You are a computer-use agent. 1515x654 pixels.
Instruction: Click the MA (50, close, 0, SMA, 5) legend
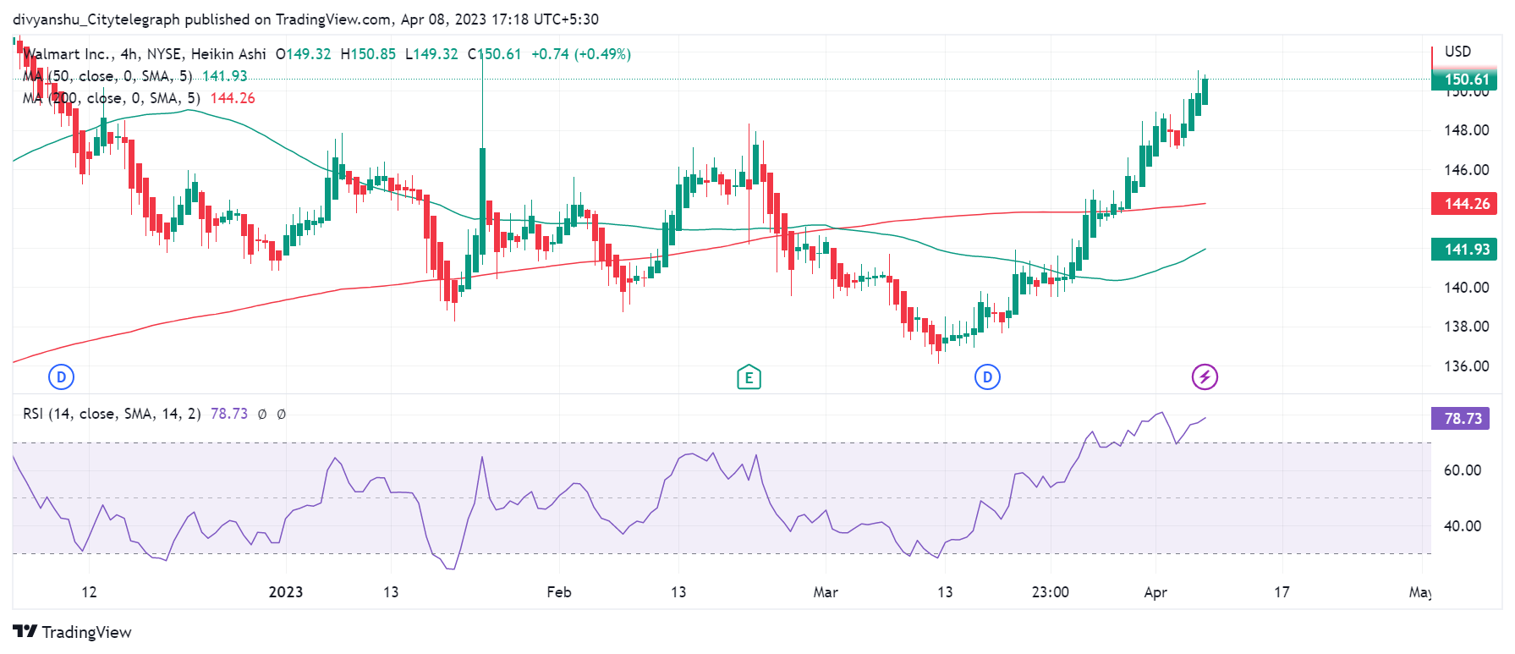(x=107, y=76)
